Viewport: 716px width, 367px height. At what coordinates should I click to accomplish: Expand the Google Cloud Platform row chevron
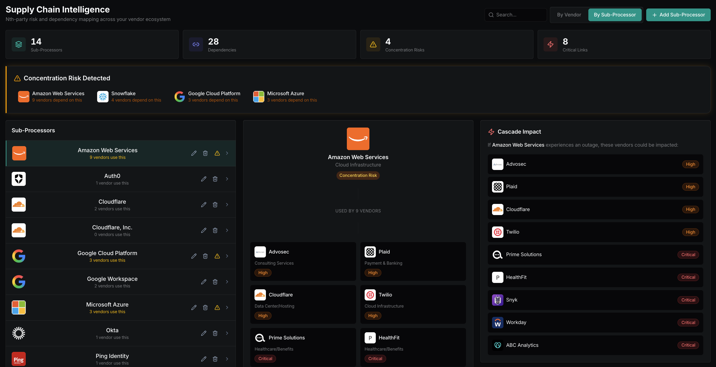[x=227, y=256]
